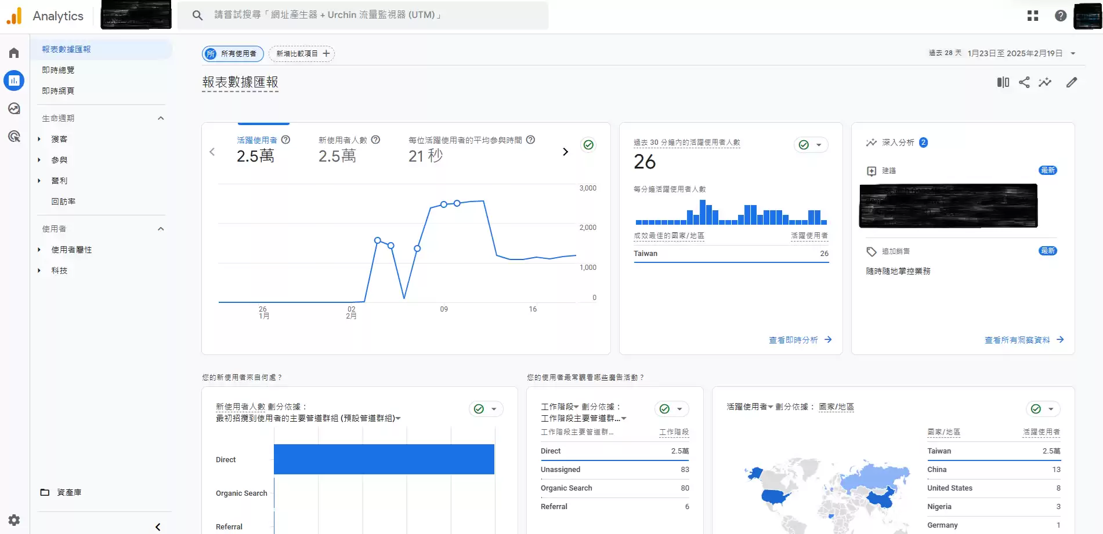Select the 新使用者人數 metric tab

(x=349, y=149)
